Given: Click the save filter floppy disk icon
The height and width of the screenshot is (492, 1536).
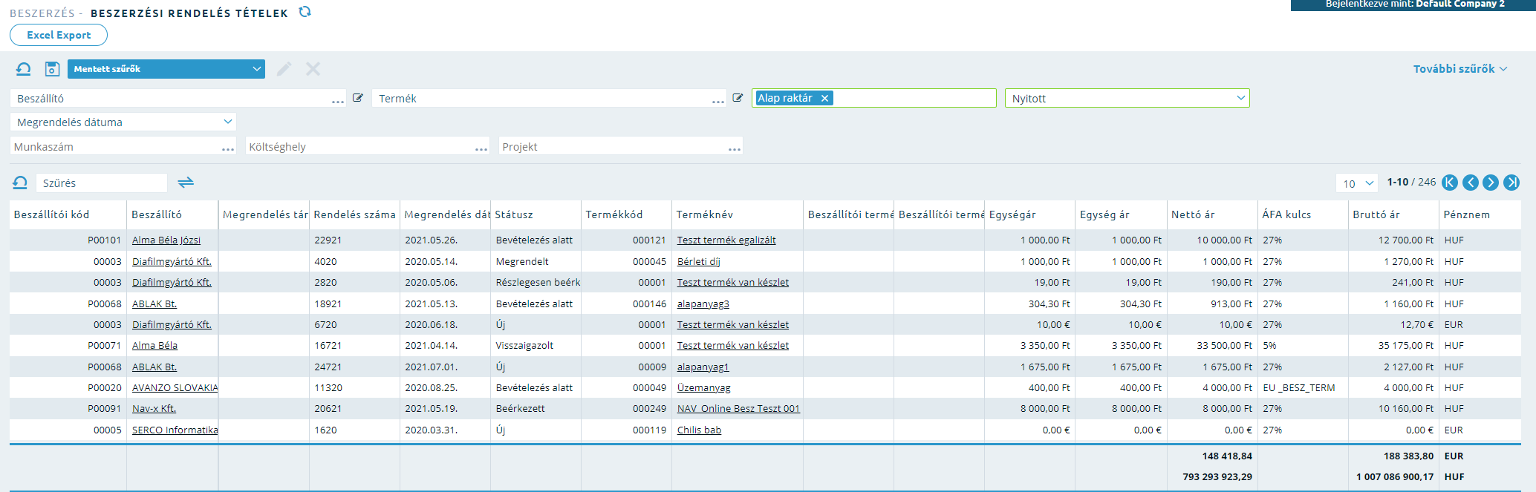Looking at the screenshot, I should [52, 69].
